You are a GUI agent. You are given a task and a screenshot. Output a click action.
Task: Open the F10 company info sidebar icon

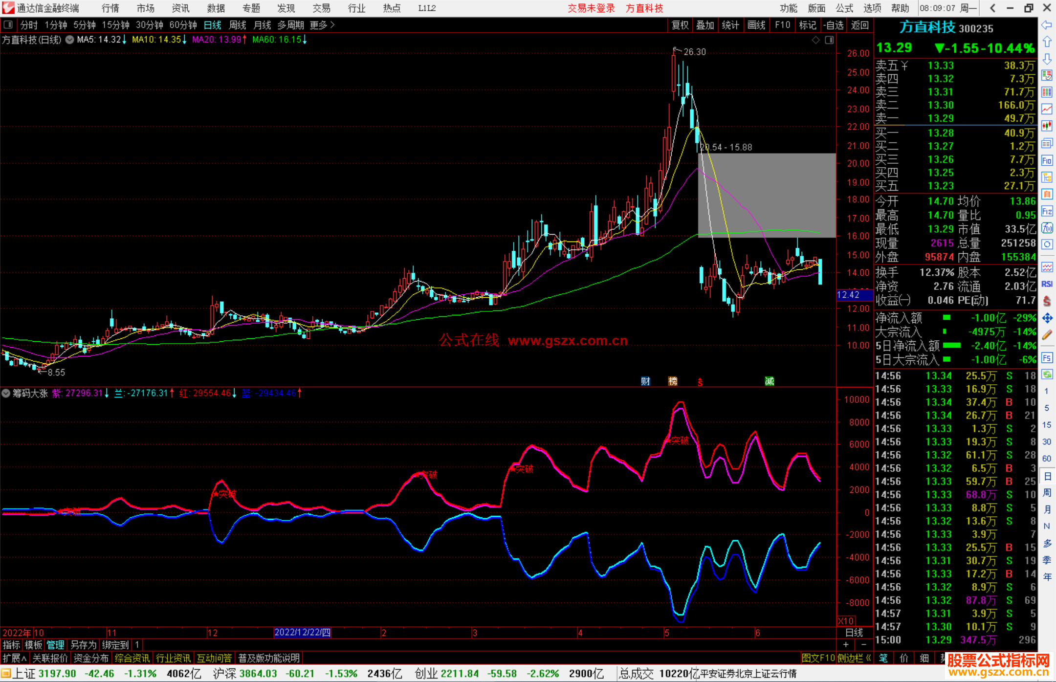pyautogui.click(x=1047, y=161)
